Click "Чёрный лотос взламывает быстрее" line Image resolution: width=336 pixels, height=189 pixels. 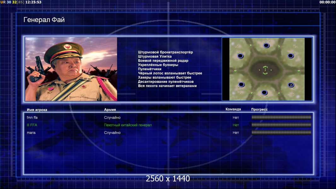[170, 73]
